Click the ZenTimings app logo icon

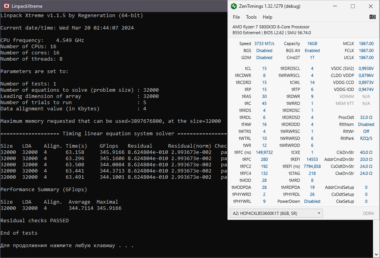(234, 6)
